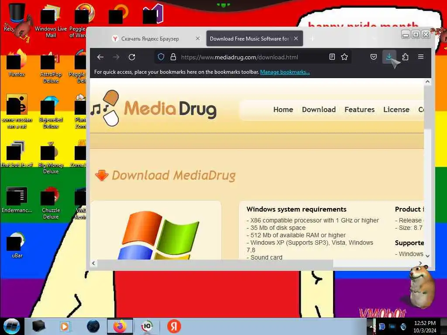The image size is (447, 335).
Task: Open the Features menu item on MediaDrug
Action: [x=360, y=109]
